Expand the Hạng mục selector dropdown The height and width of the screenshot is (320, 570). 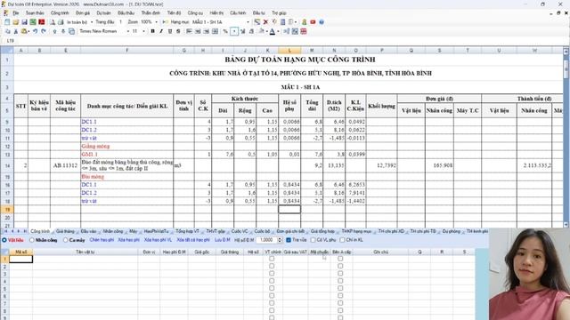248,22
